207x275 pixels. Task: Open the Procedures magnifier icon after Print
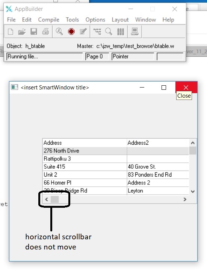[59, 32]
